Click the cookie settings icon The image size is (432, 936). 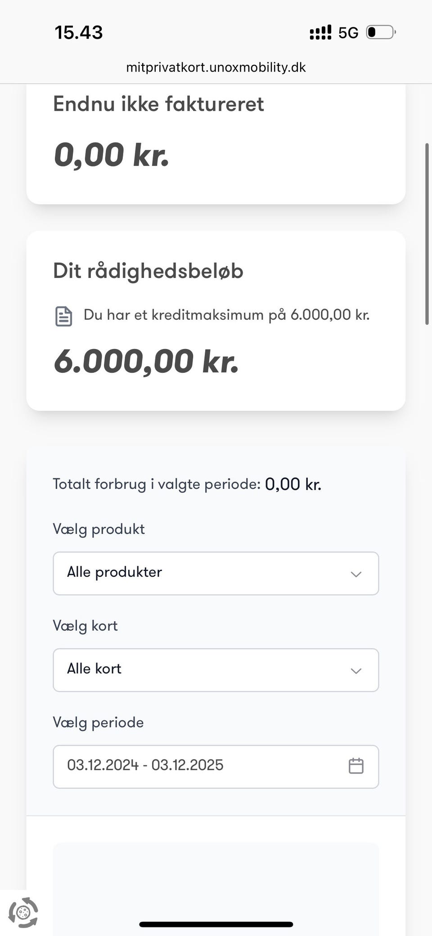point(23,913)
